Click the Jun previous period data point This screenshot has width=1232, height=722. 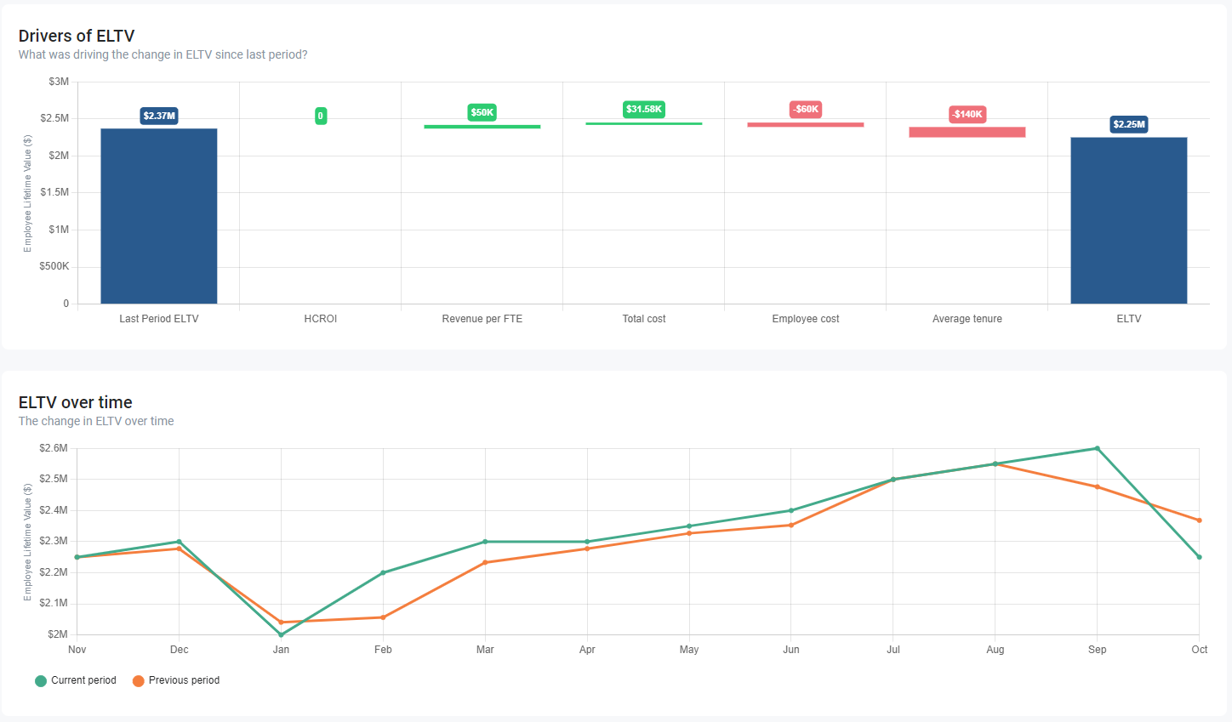click(791, 525)
